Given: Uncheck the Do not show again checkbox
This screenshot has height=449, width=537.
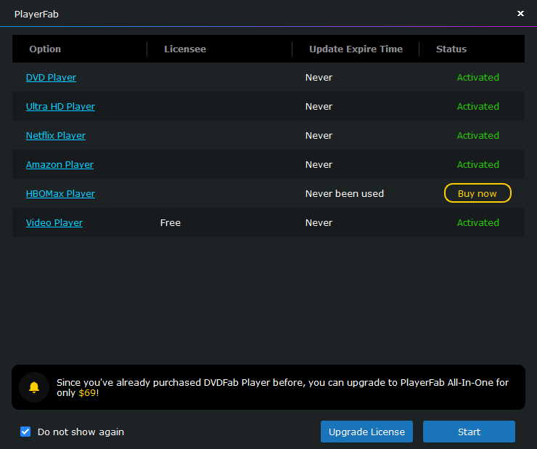Looking at the screenshot, I should 25,432.
